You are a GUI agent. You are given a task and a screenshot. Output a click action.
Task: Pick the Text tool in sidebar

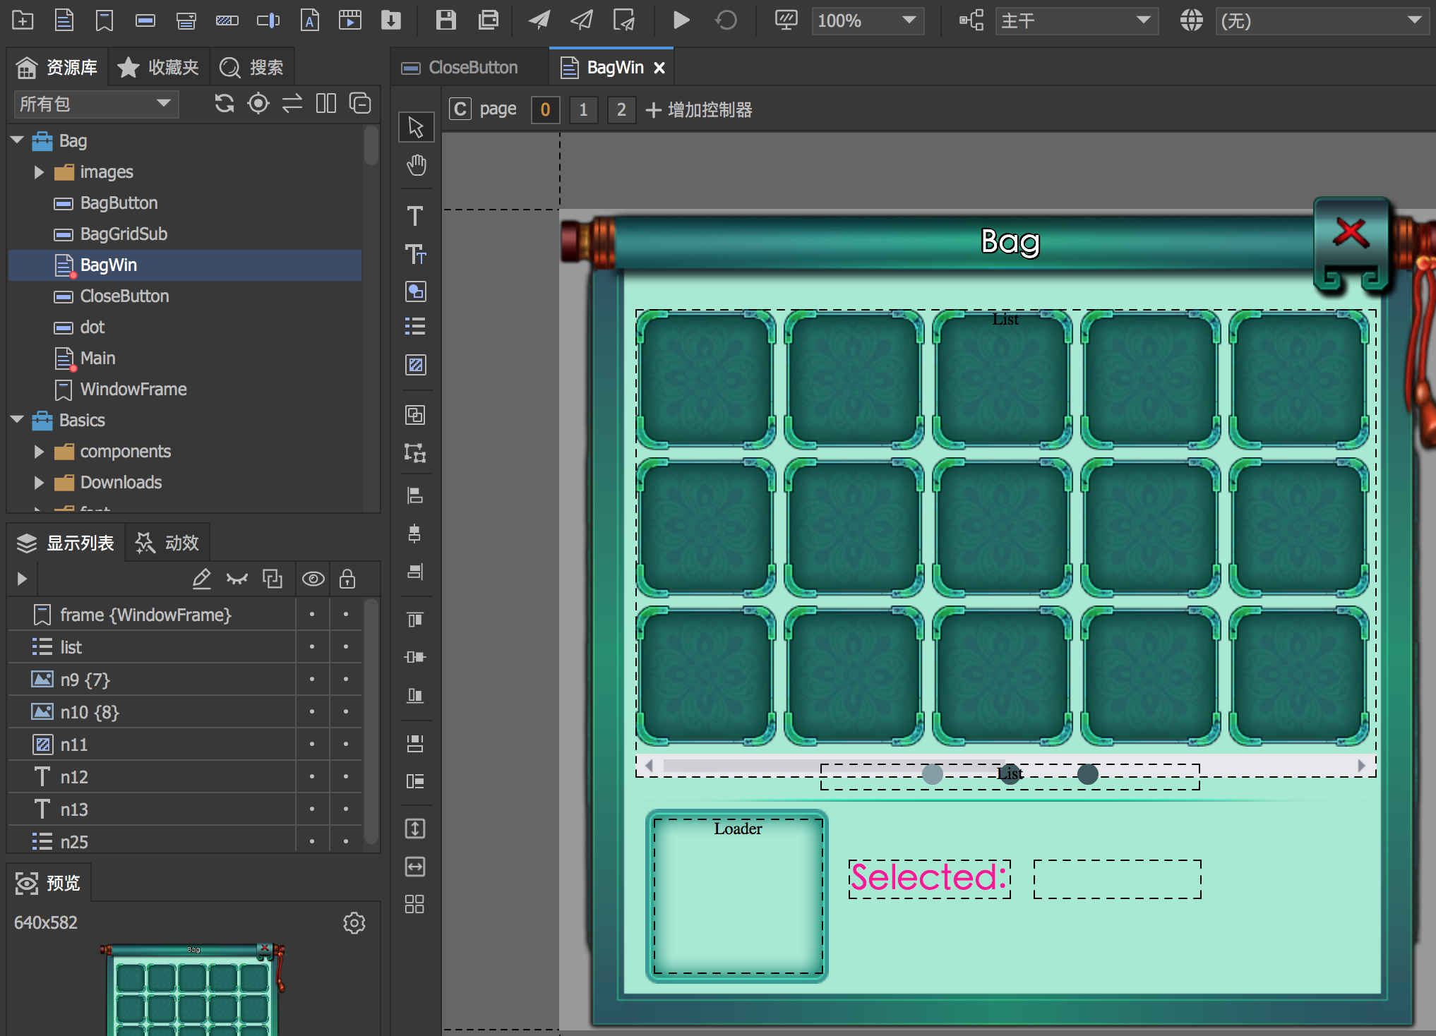point(415,216)
